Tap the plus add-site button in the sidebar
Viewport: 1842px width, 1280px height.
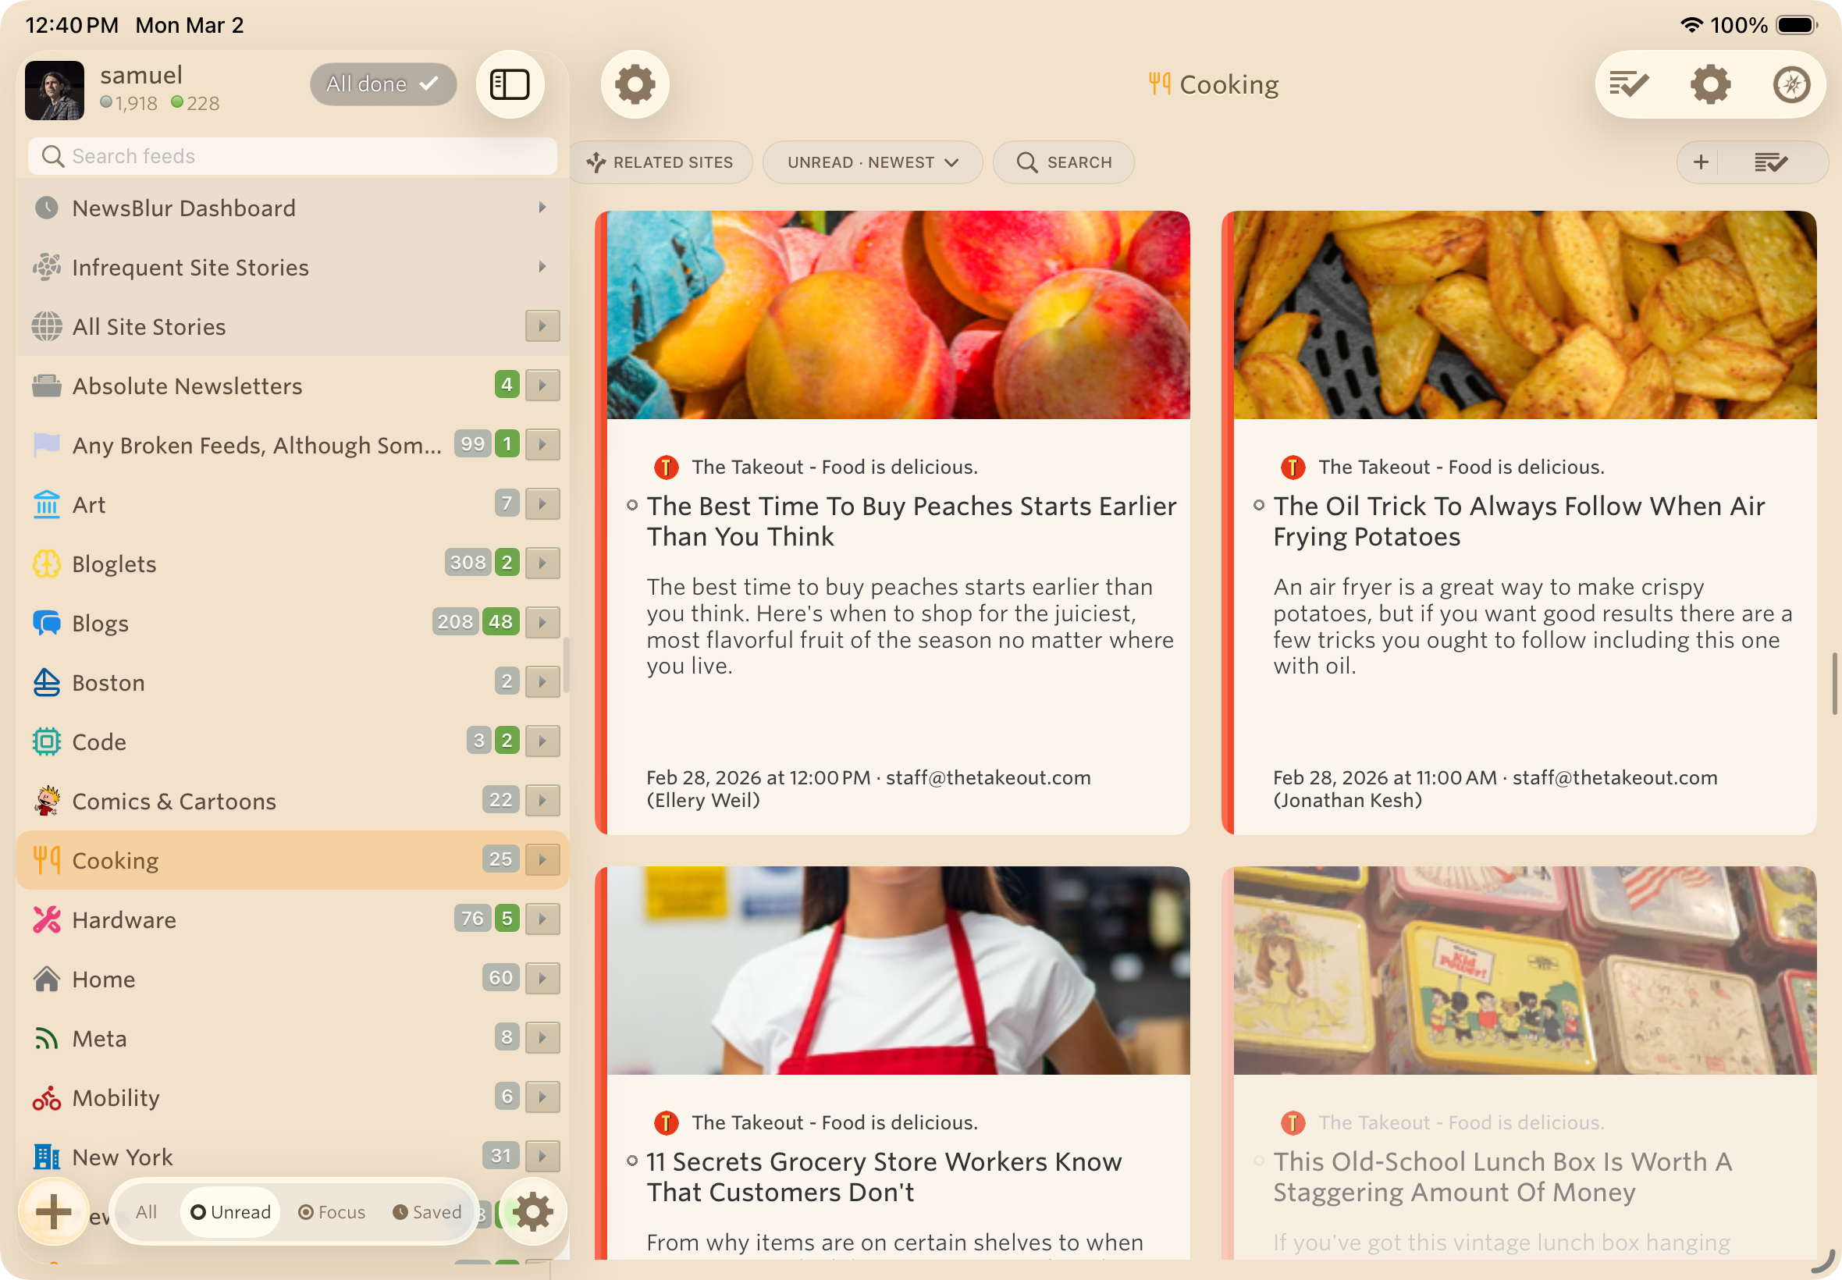click(54, 1211)
